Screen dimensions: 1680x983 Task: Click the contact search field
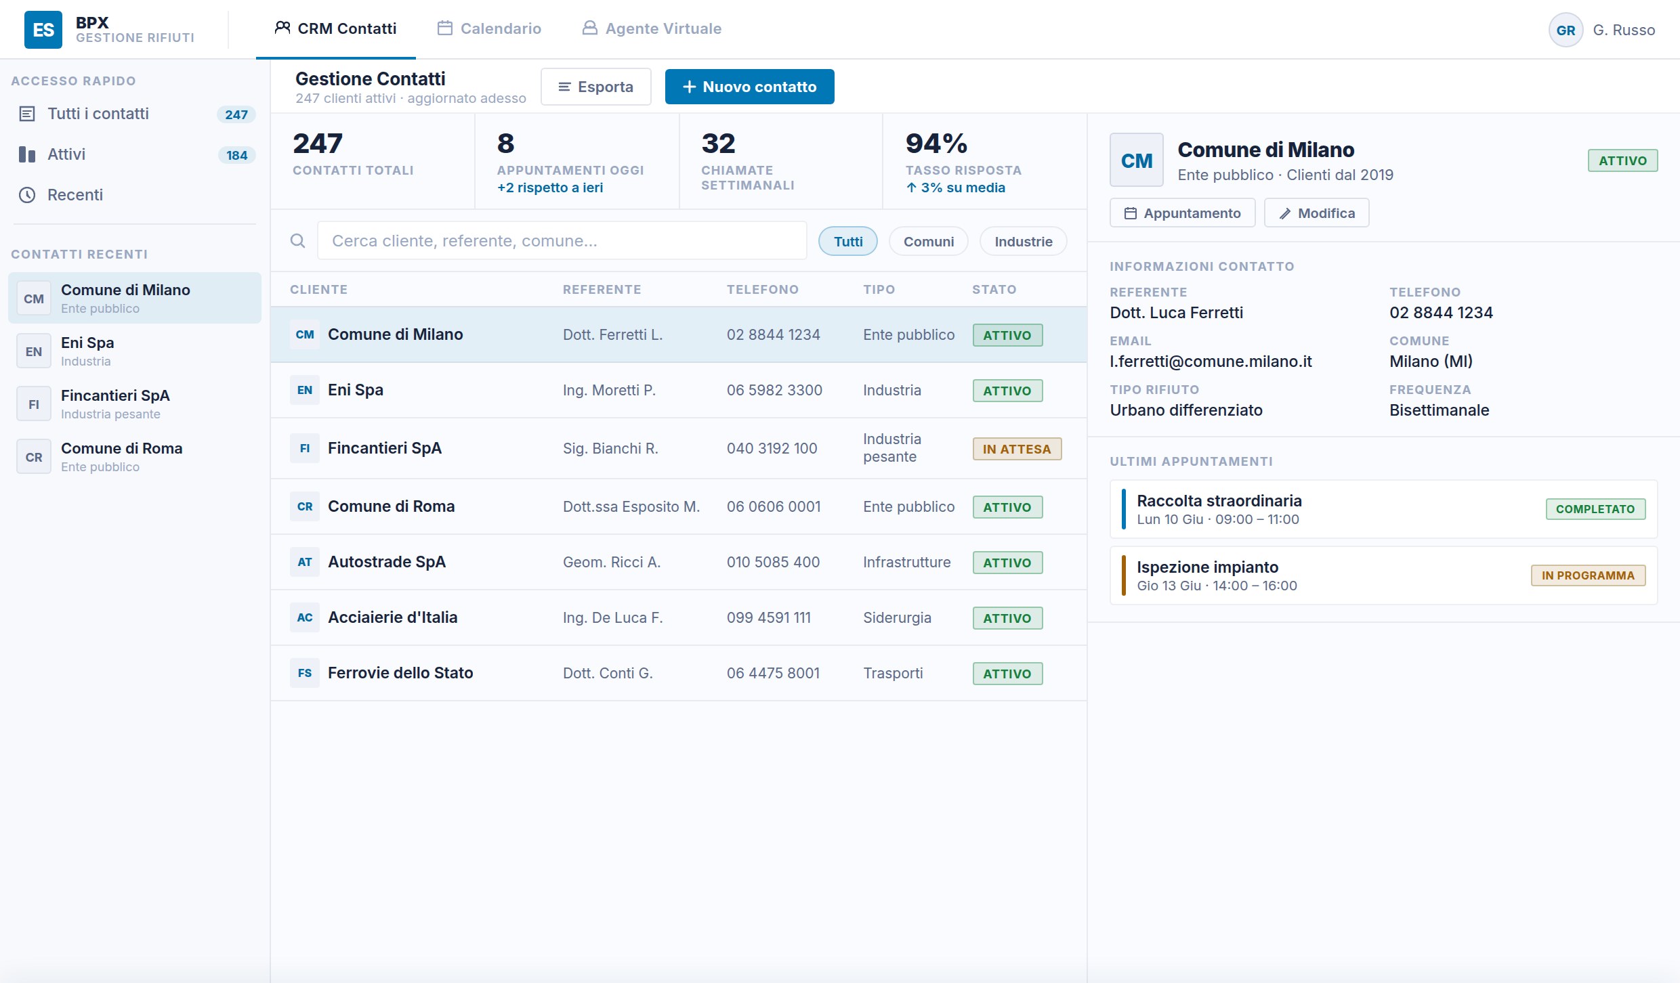coord(562,240)
